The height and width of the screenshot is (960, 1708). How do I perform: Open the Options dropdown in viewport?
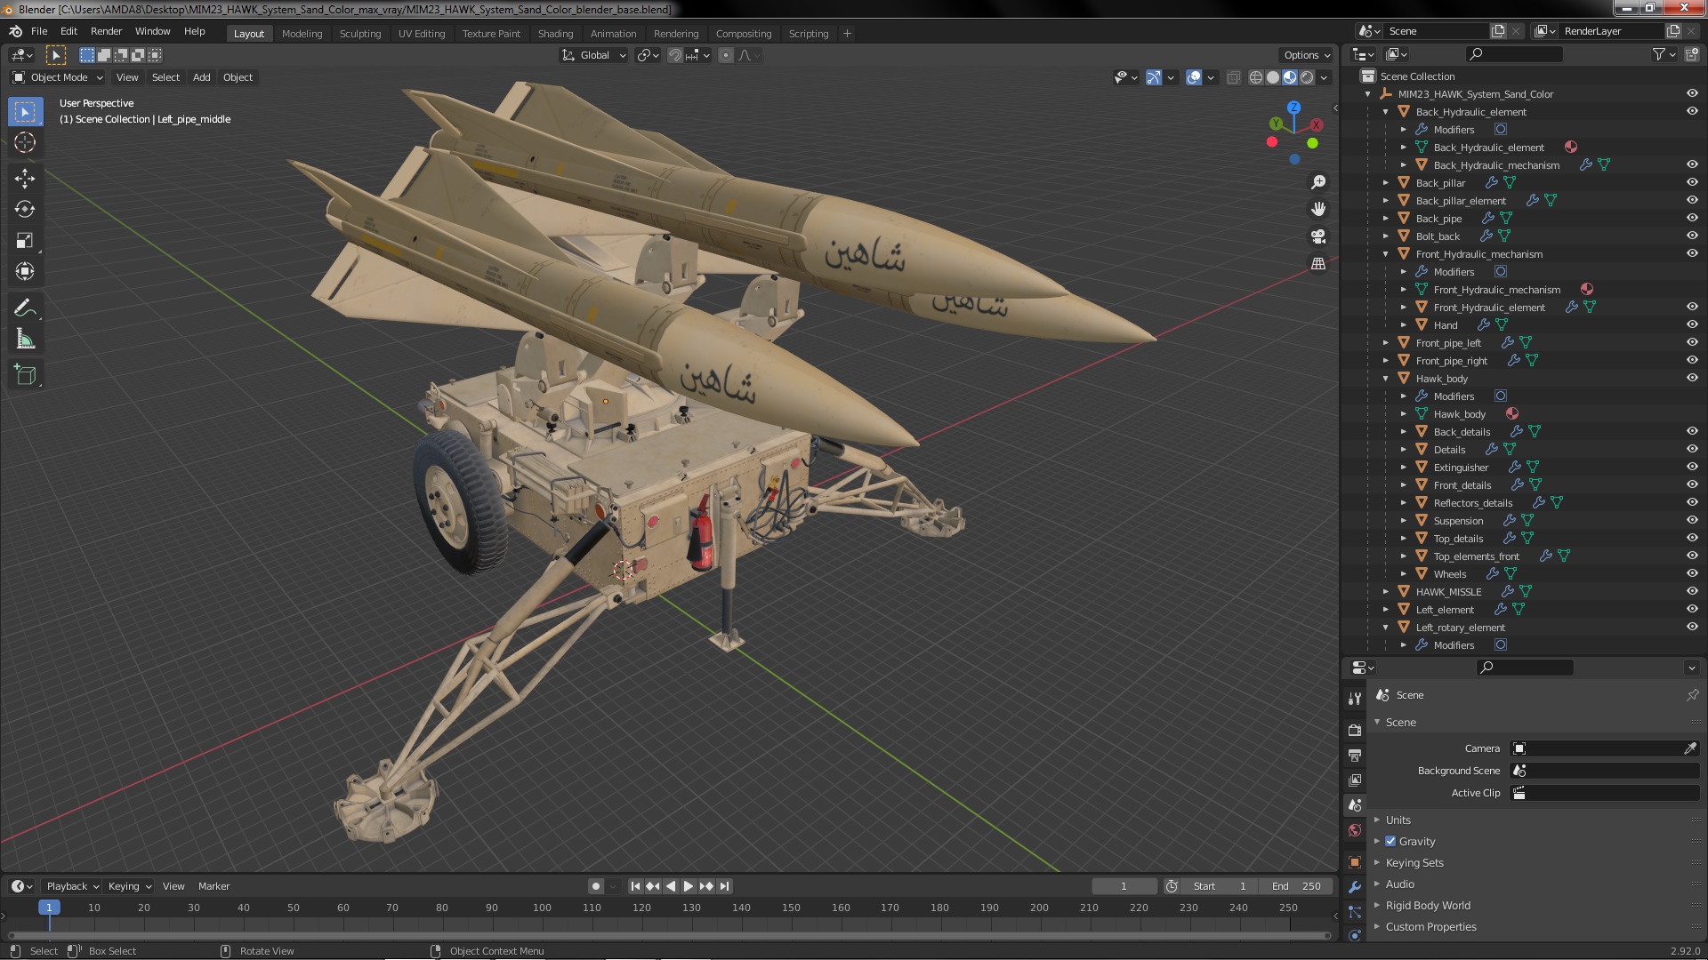tap(1306, 55)
